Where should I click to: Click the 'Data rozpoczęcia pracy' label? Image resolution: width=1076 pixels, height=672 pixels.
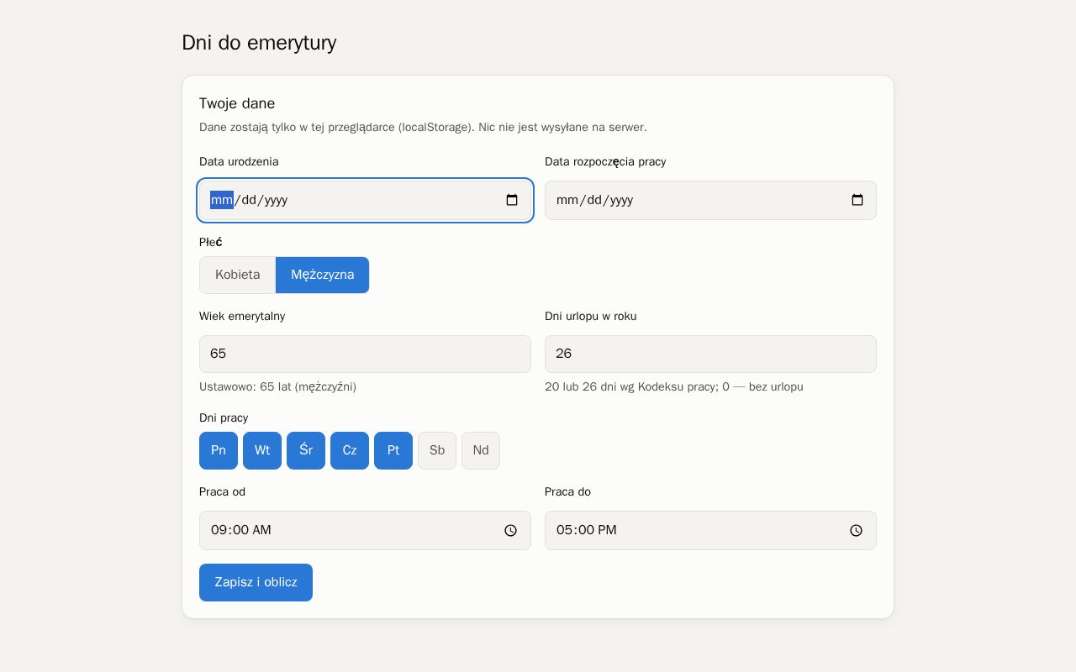[605, 161]
